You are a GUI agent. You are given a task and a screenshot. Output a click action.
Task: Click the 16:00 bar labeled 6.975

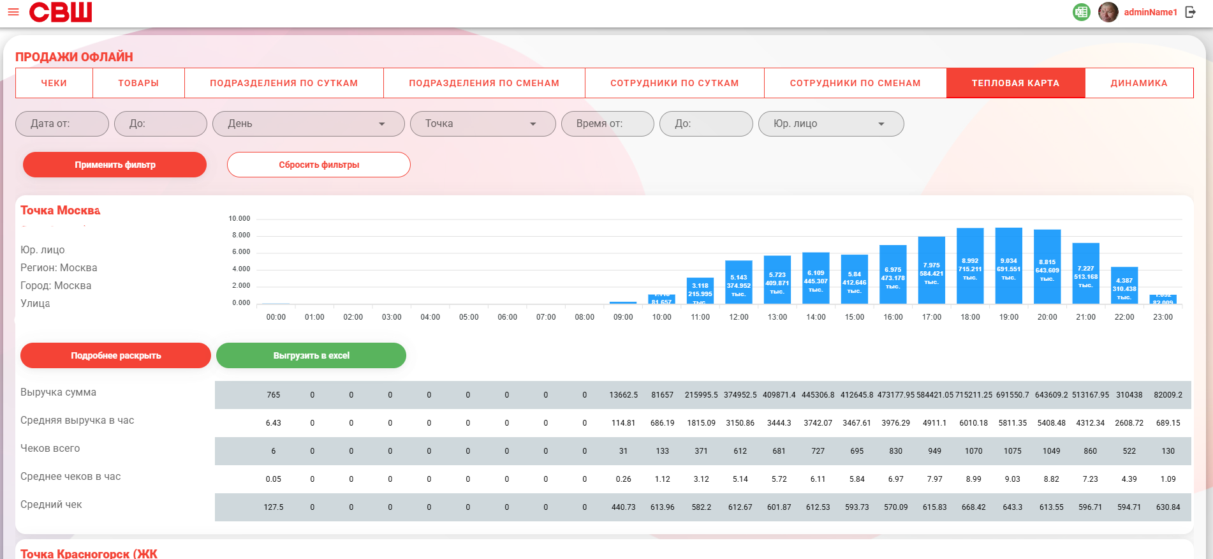pyautogui.click(x=893, y=274)
